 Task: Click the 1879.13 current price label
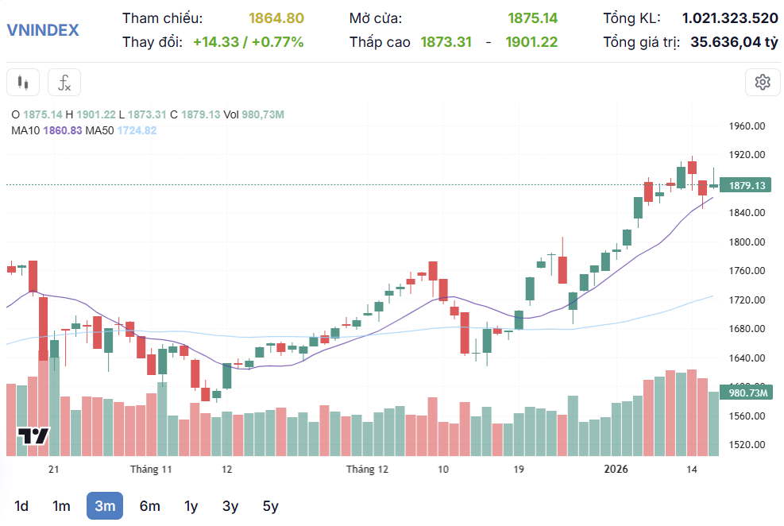click(x=747, y=185)
